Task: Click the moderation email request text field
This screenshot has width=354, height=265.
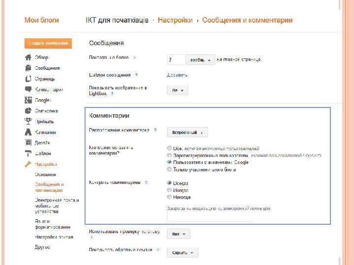Action: pos(210,217)
